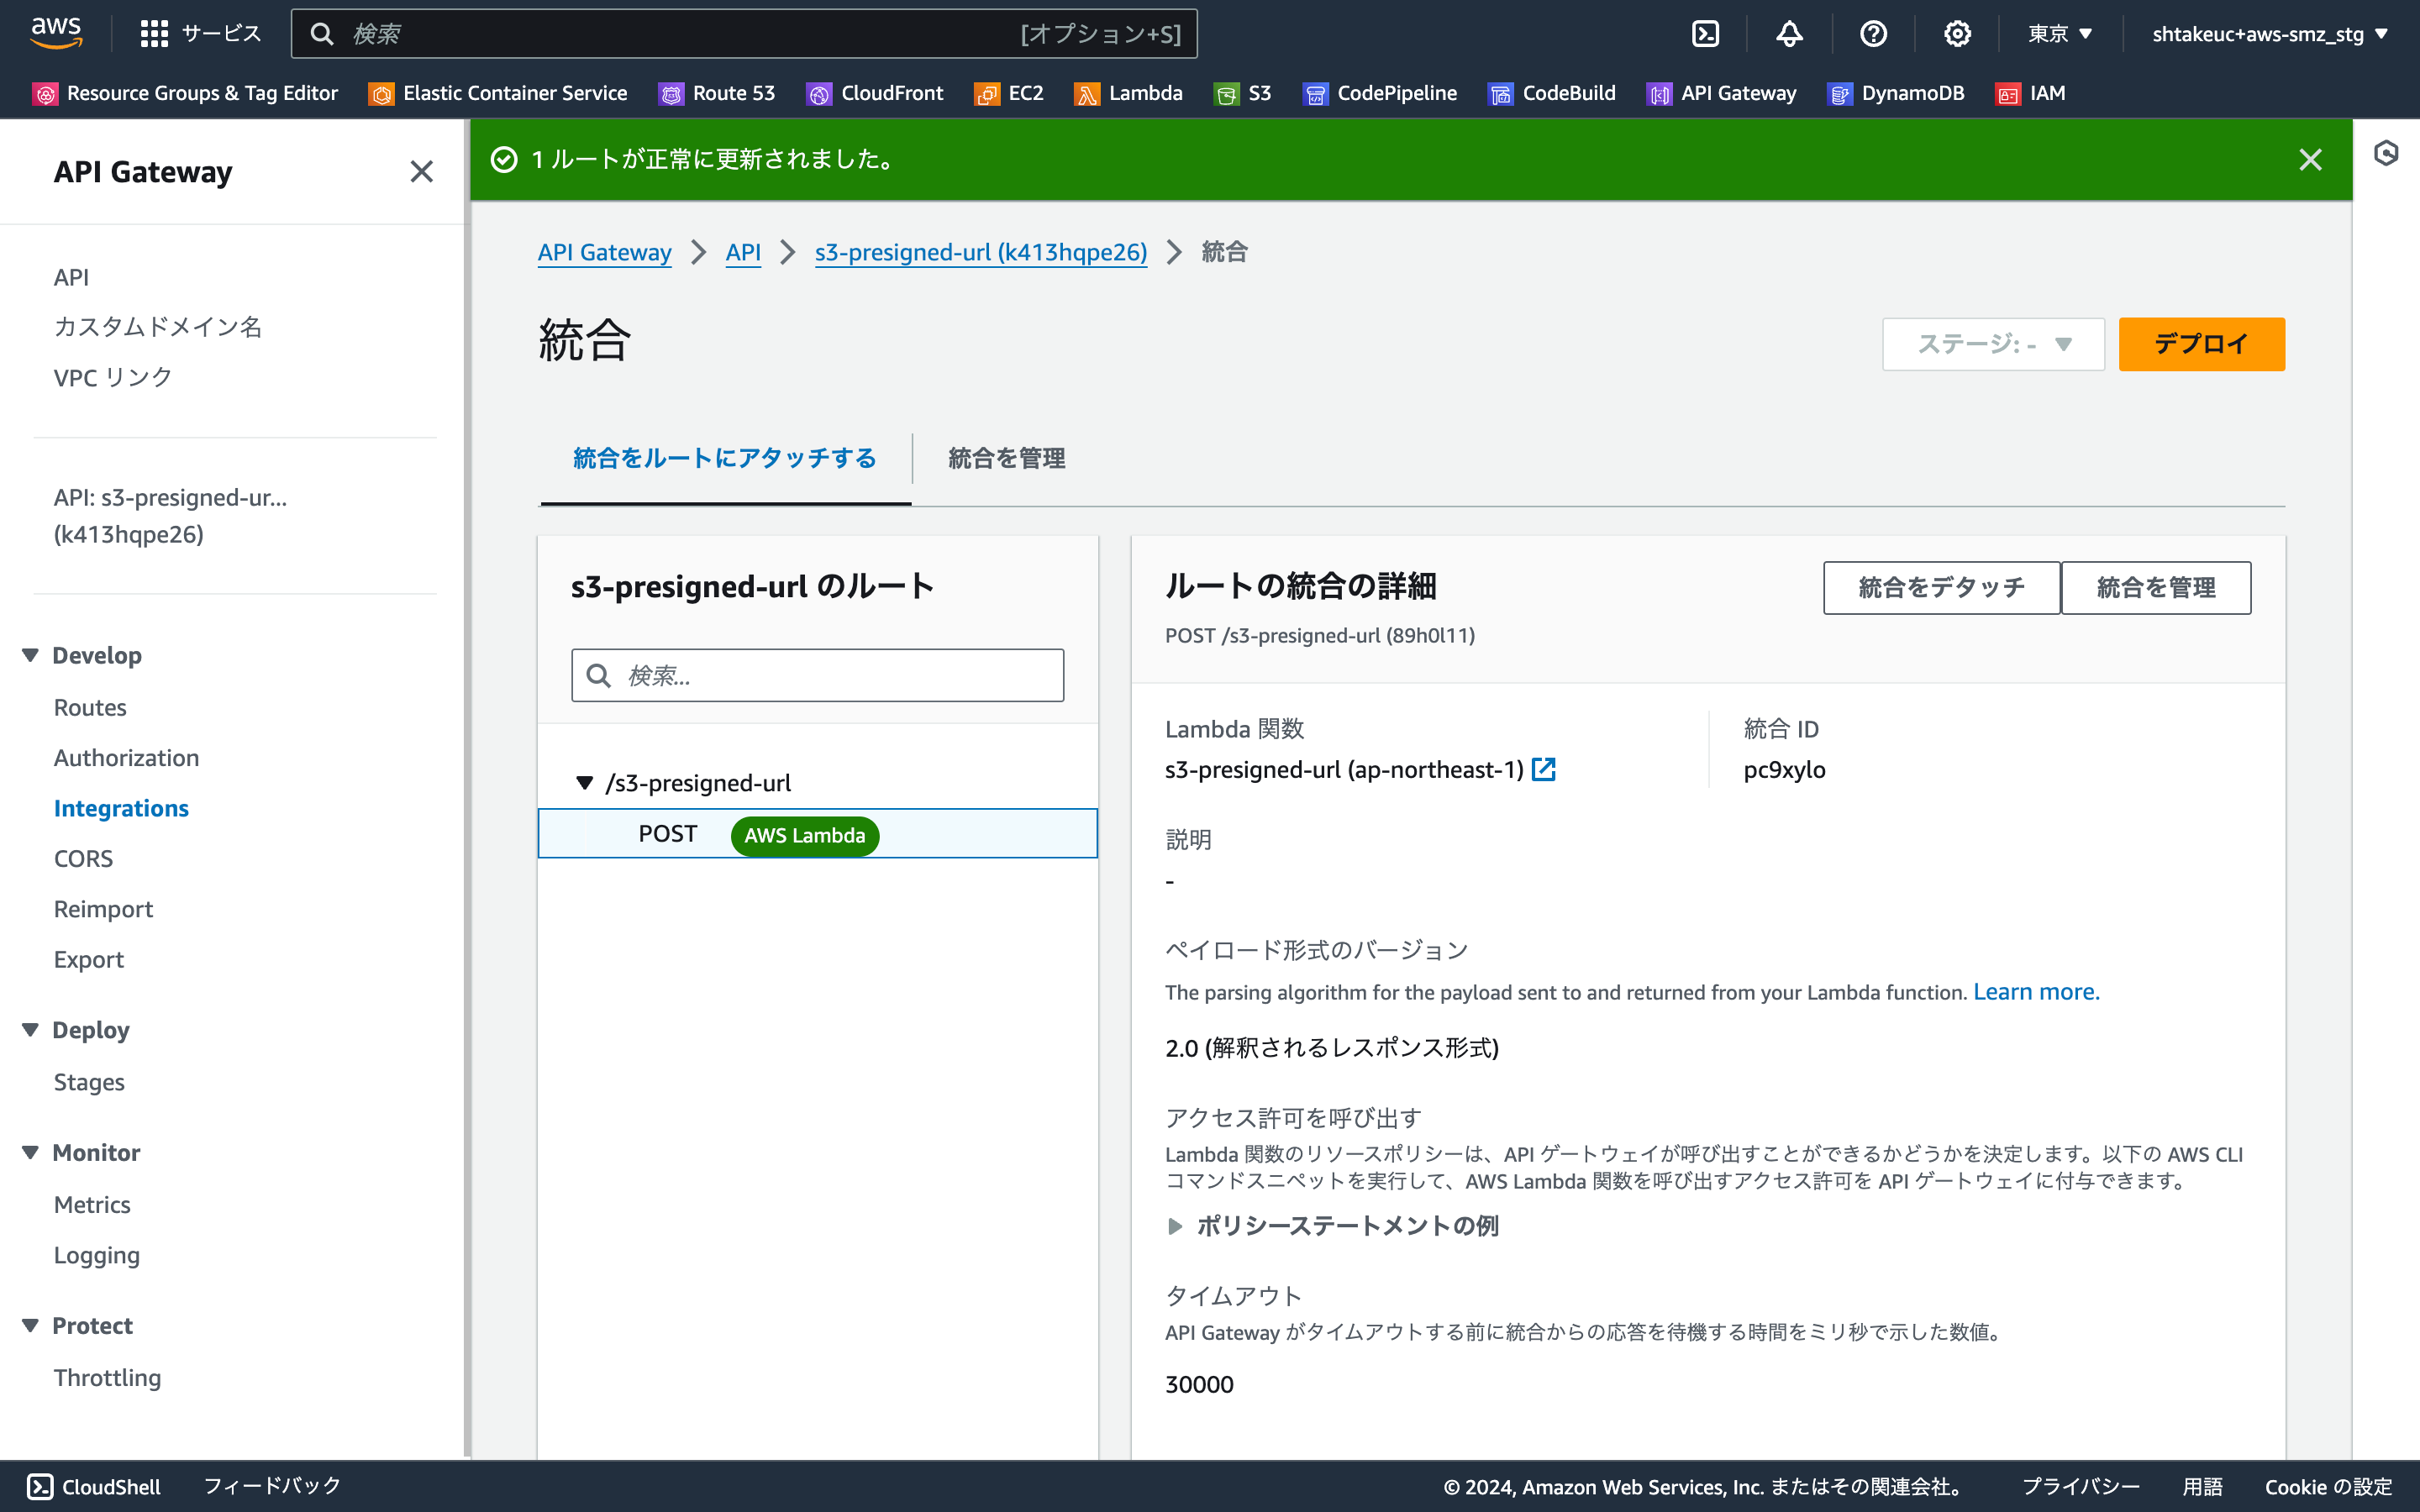Open Lambda function external link icon
This screenshot has width=2420, height=1512.
click(1544, 769)
